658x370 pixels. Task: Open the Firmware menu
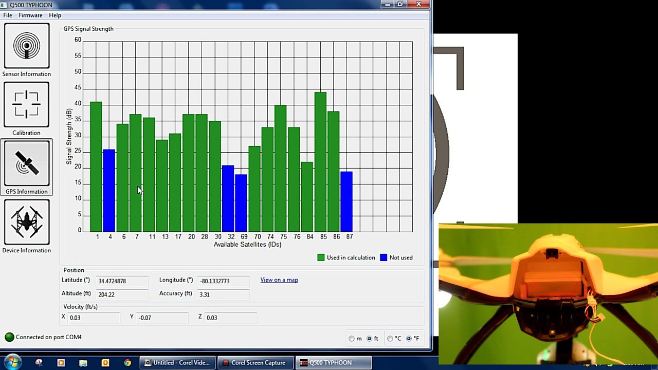pyautogui.click(x=30, y=15)
